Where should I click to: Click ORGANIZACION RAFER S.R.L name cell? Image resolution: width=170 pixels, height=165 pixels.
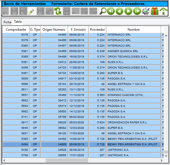(134, 123)
